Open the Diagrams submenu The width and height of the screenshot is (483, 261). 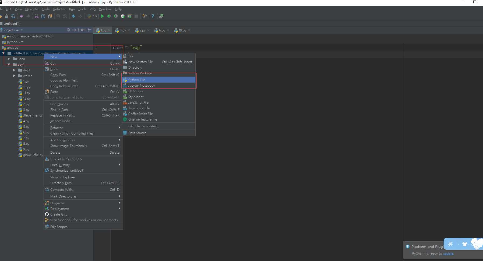pos(83,203)
